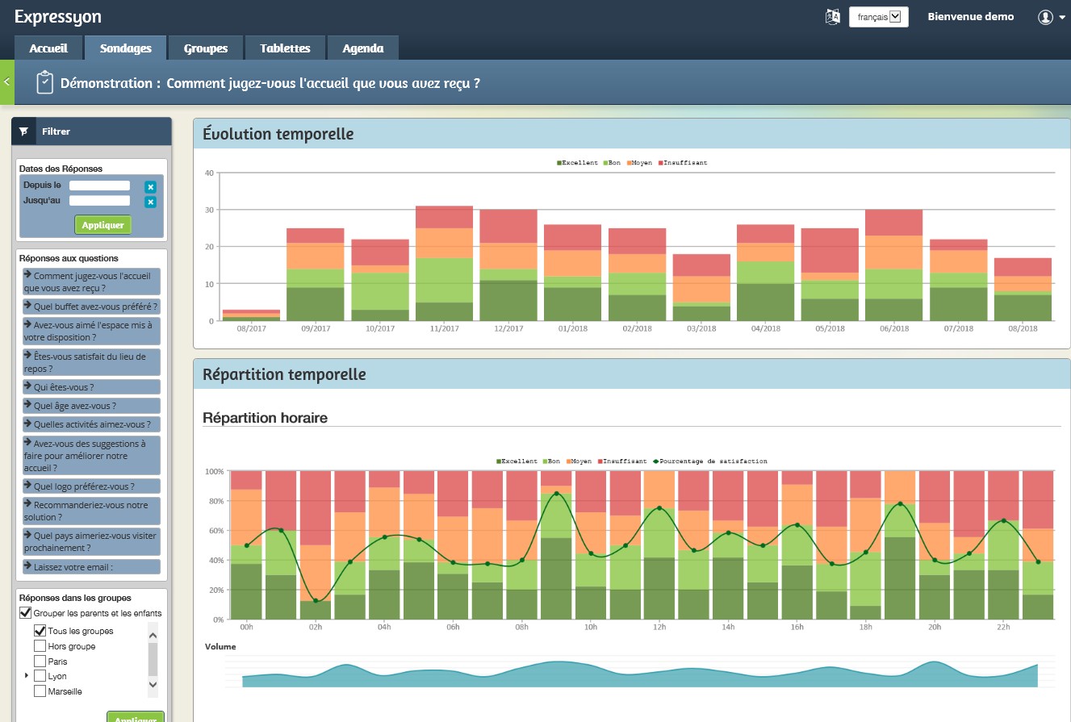Expand 'Laissez votre email :' question filter

[91, 567]
